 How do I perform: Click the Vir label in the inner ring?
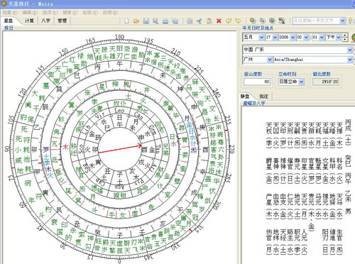click(x=99, y=116)
